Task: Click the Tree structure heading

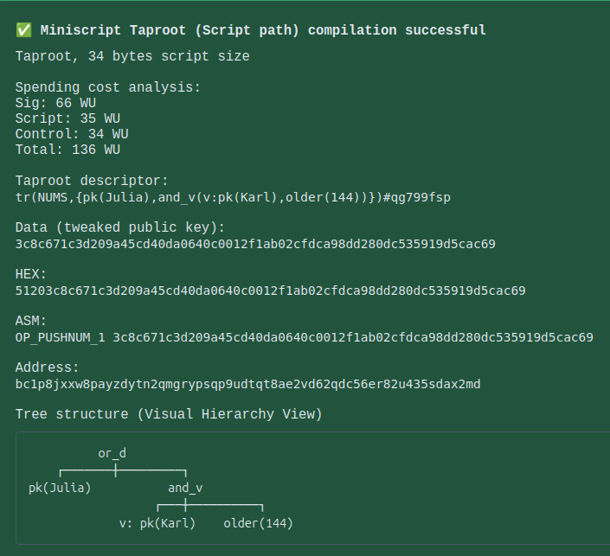Action: tap(169, 415)
